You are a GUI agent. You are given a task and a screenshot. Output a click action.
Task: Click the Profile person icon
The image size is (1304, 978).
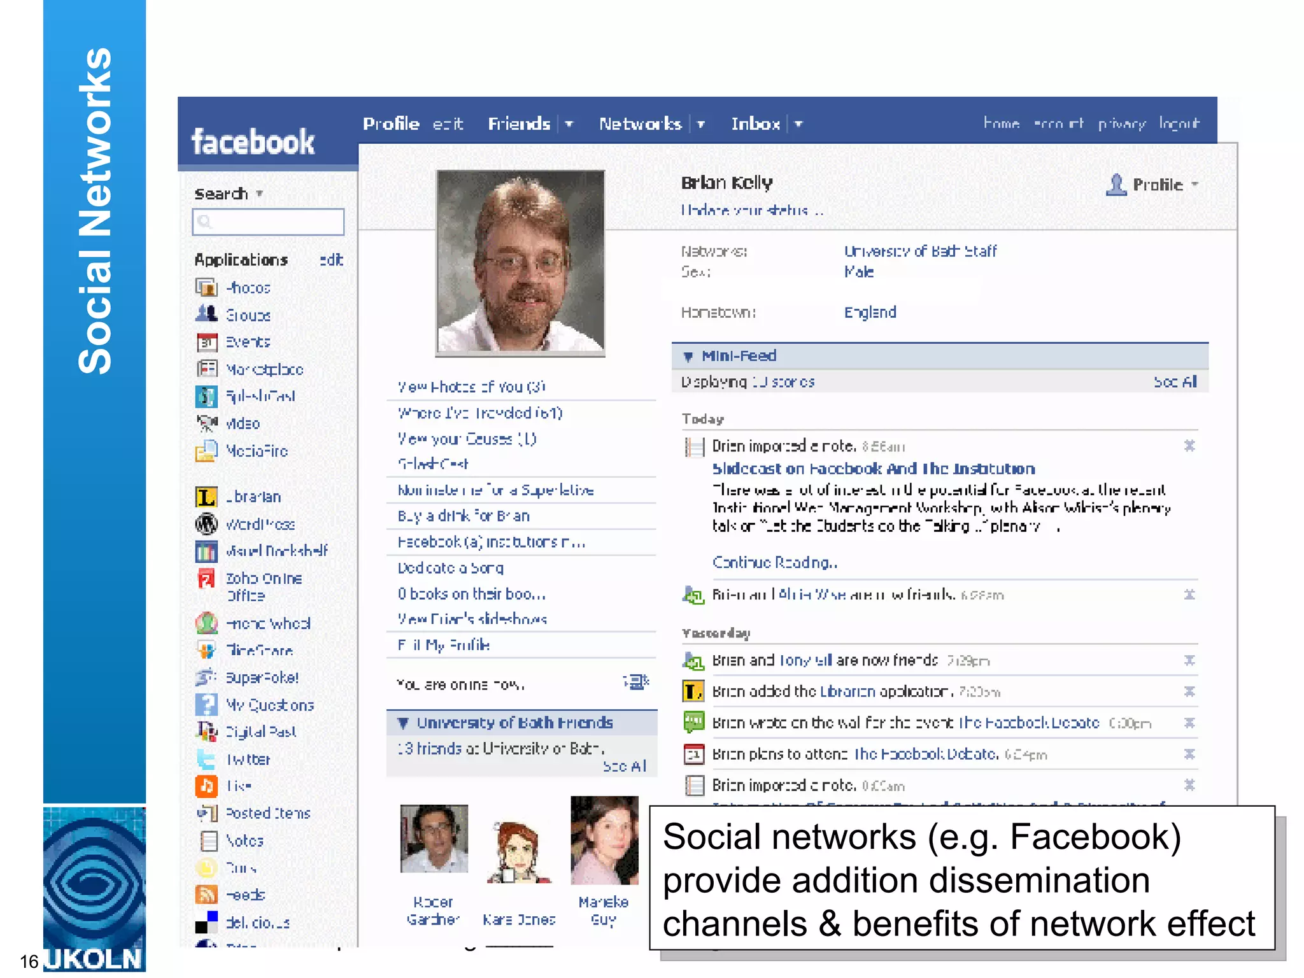click(1116, 185)
